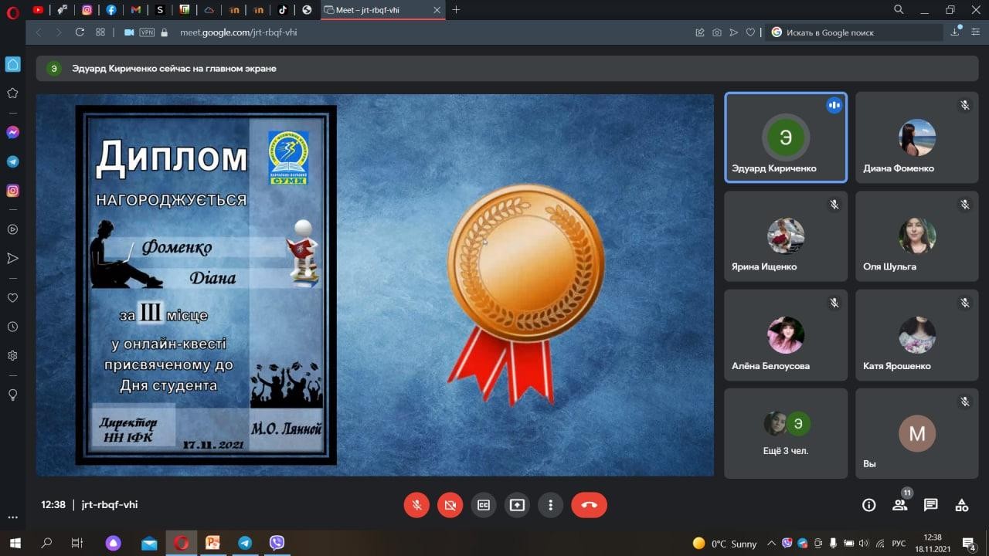Click Оля Шульга's video tile
Screen dimensions: 989x556
pos(917,236)
